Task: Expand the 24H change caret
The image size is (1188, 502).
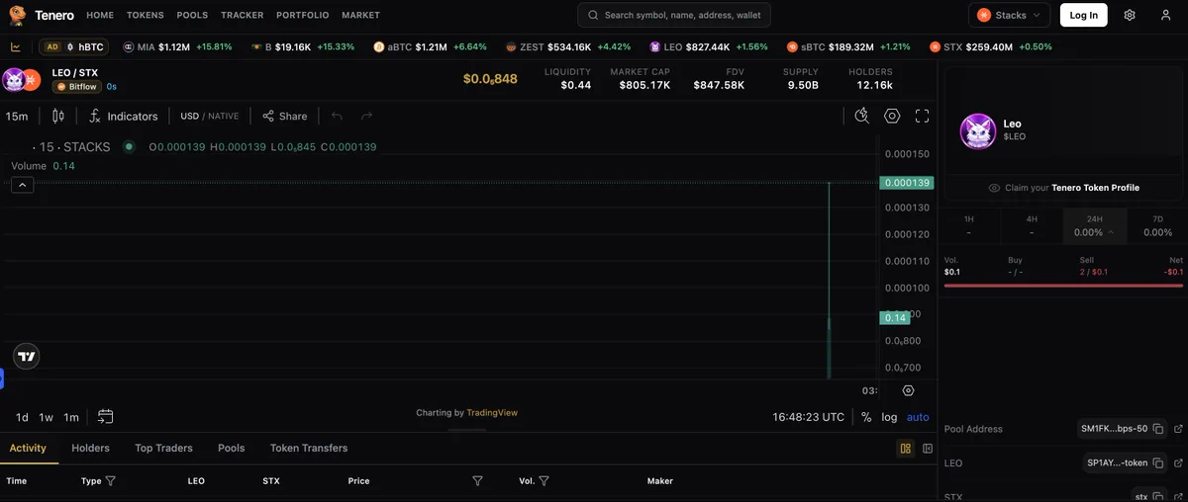Action: pos(1110,232)
